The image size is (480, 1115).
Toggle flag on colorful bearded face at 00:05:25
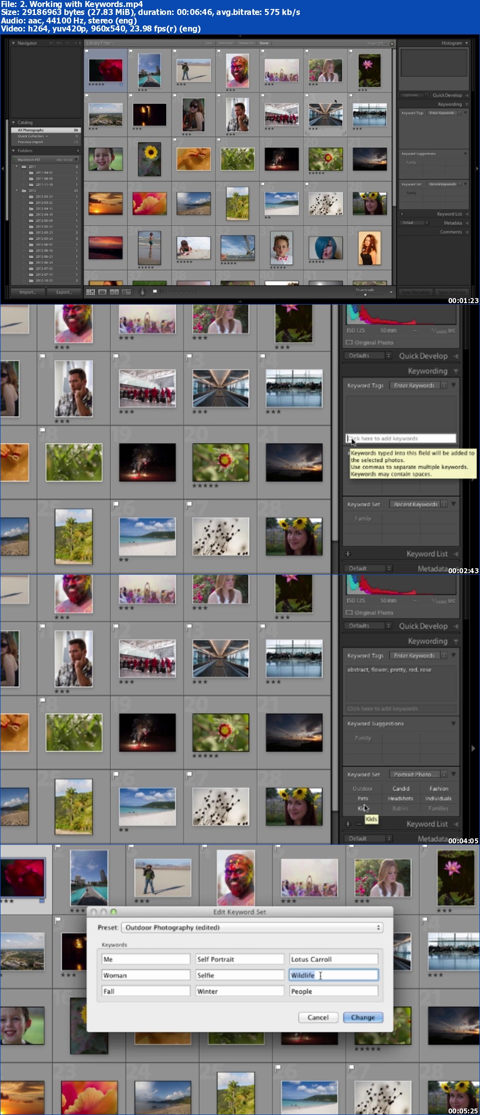click(x=204, y=848)
